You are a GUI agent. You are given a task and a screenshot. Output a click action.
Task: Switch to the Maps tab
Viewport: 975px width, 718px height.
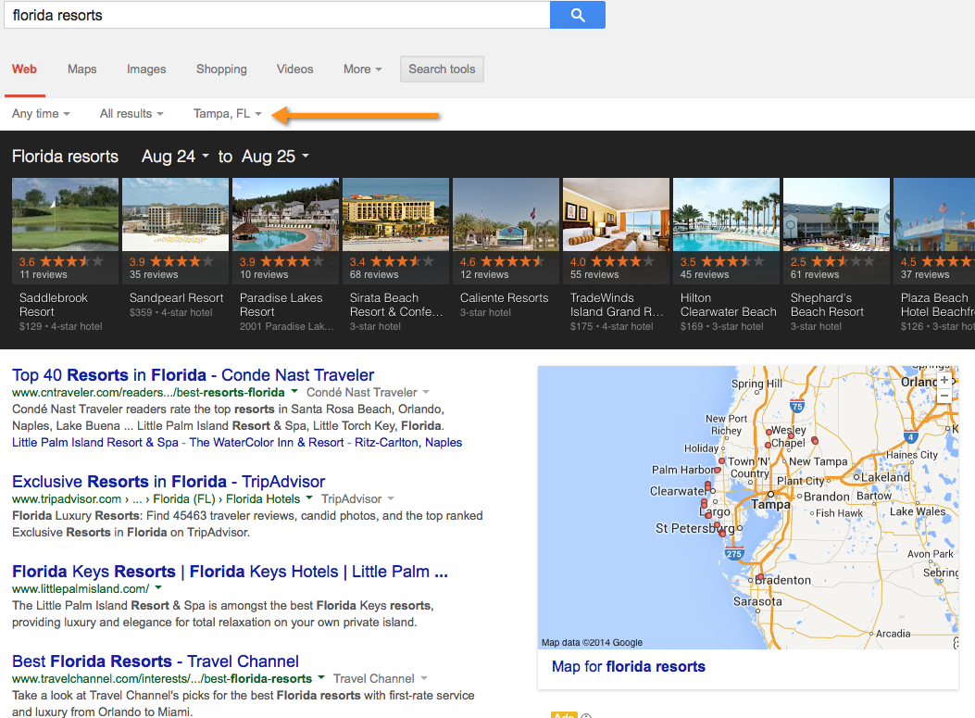coord(82,69)
